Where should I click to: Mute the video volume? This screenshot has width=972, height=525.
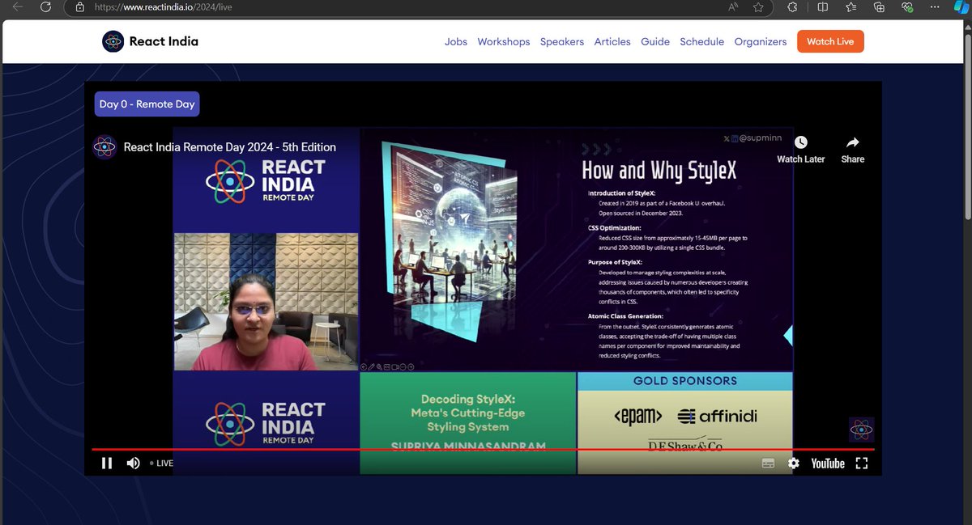(133, 464)
